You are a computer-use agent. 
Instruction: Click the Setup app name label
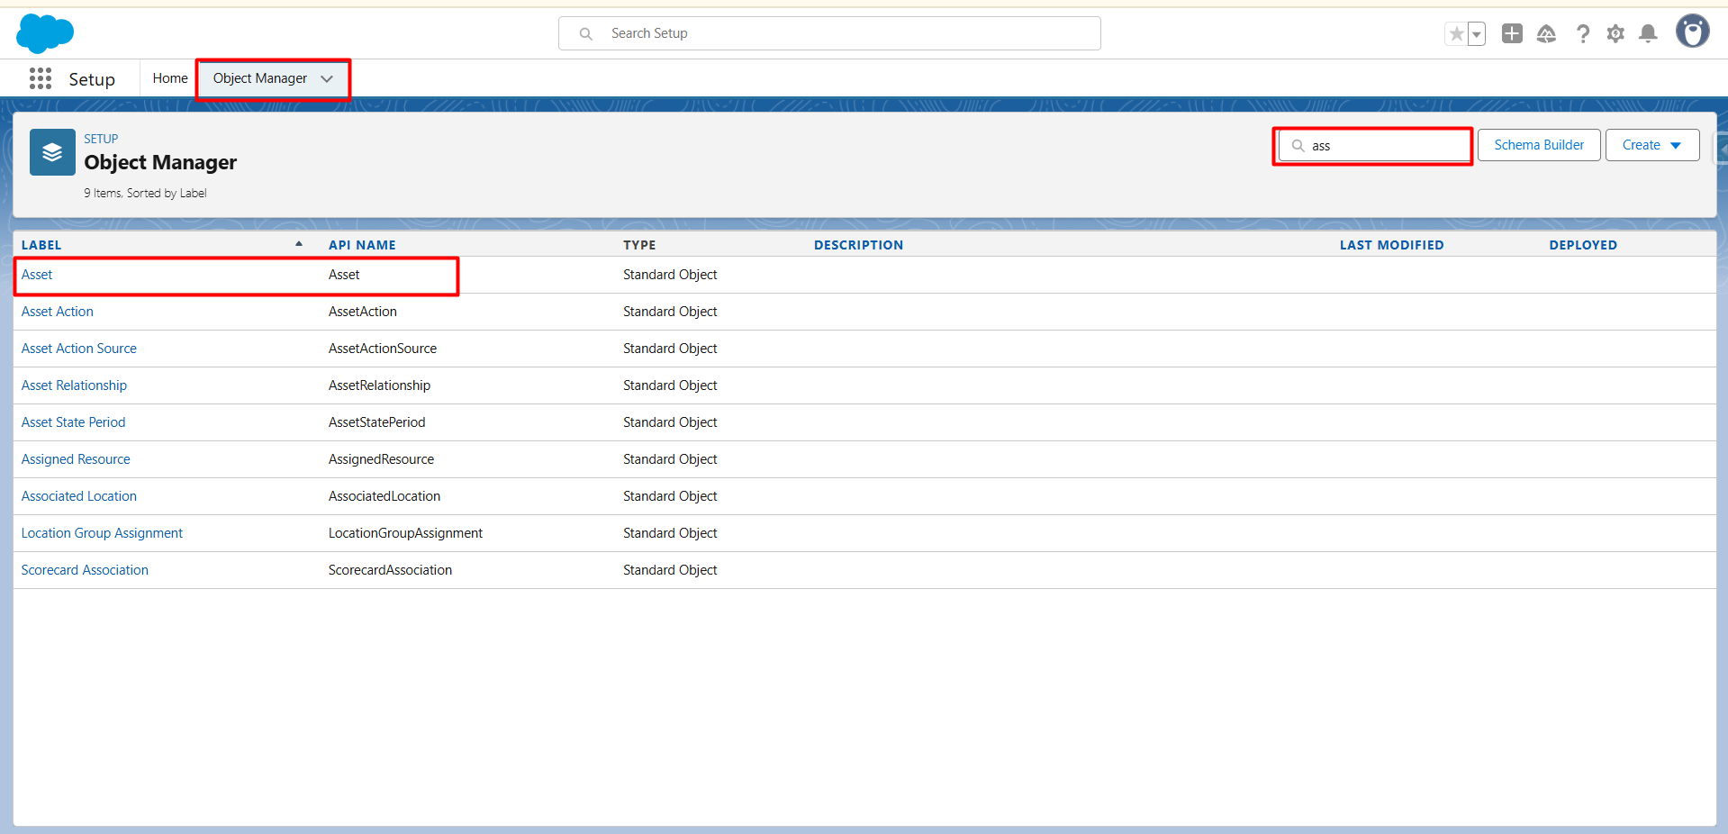92,79
